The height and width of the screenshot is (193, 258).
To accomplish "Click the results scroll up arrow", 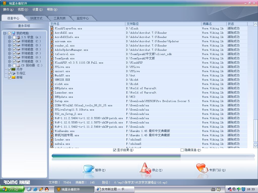I will pyautogui.click(x=255, y=24).
